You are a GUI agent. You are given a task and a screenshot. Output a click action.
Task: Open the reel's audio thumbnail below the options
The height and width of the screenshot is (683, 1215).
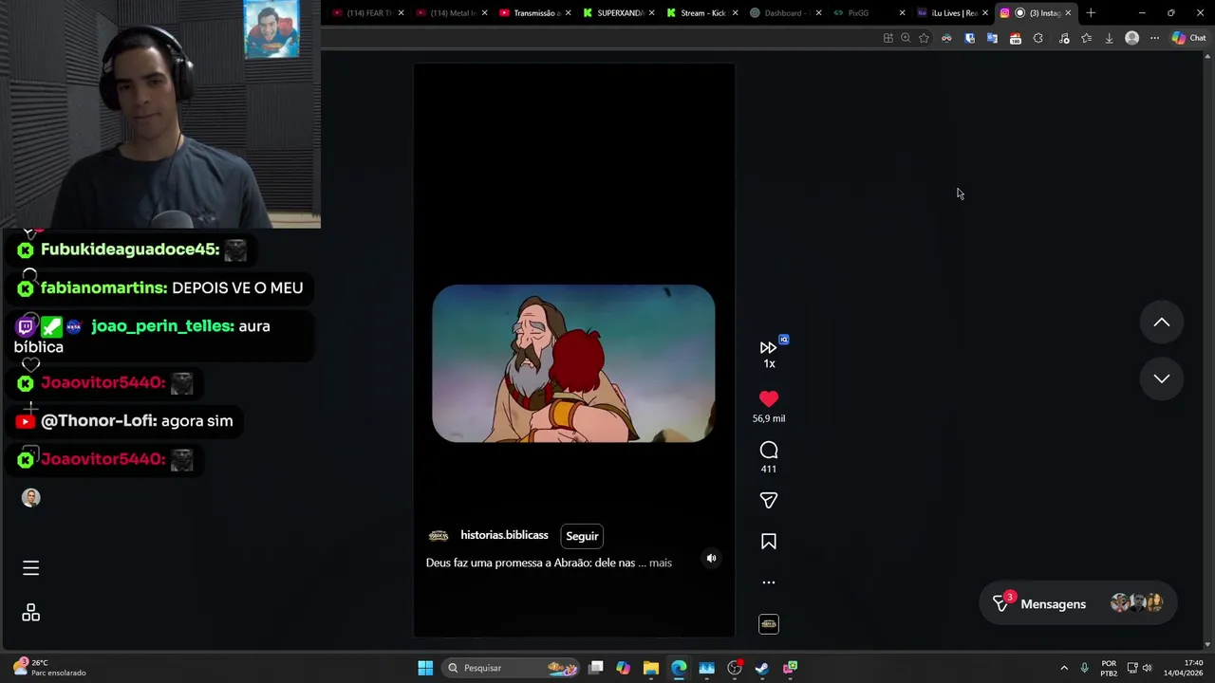click(x=769, y=624)
